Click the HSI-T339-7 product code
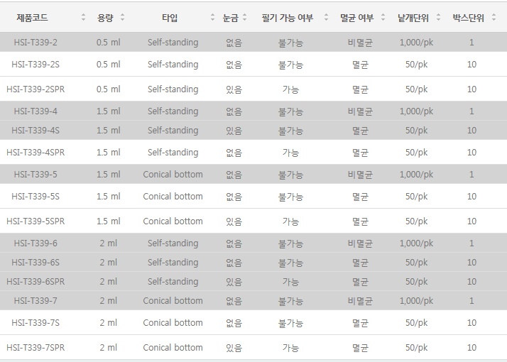 click(36, 301)
